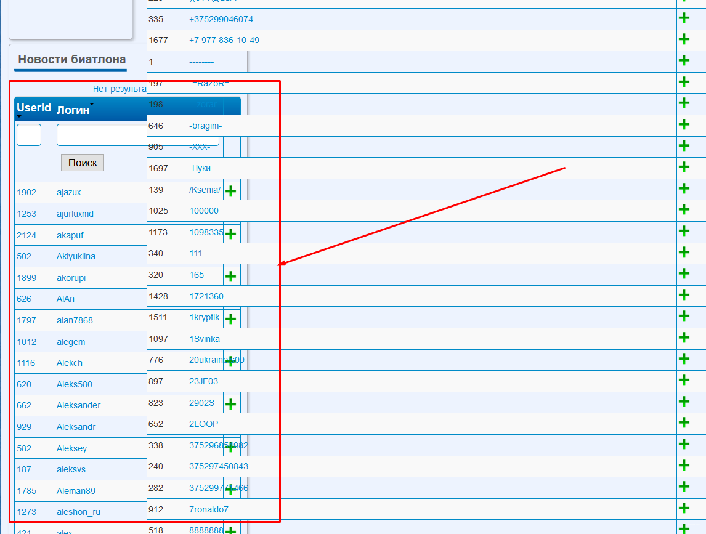
Task: Focus the Userid filter field
Action: click(29, 135)
